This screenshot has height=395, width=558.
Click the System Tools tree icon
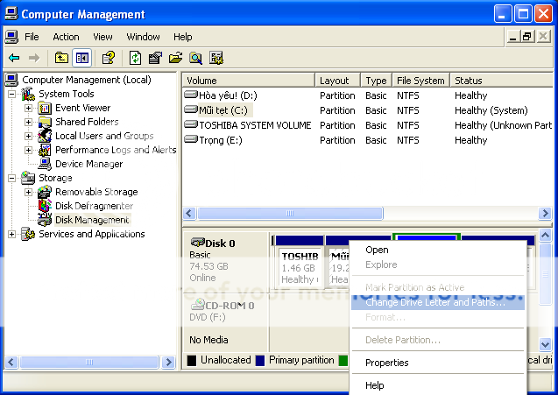point(28,94)
